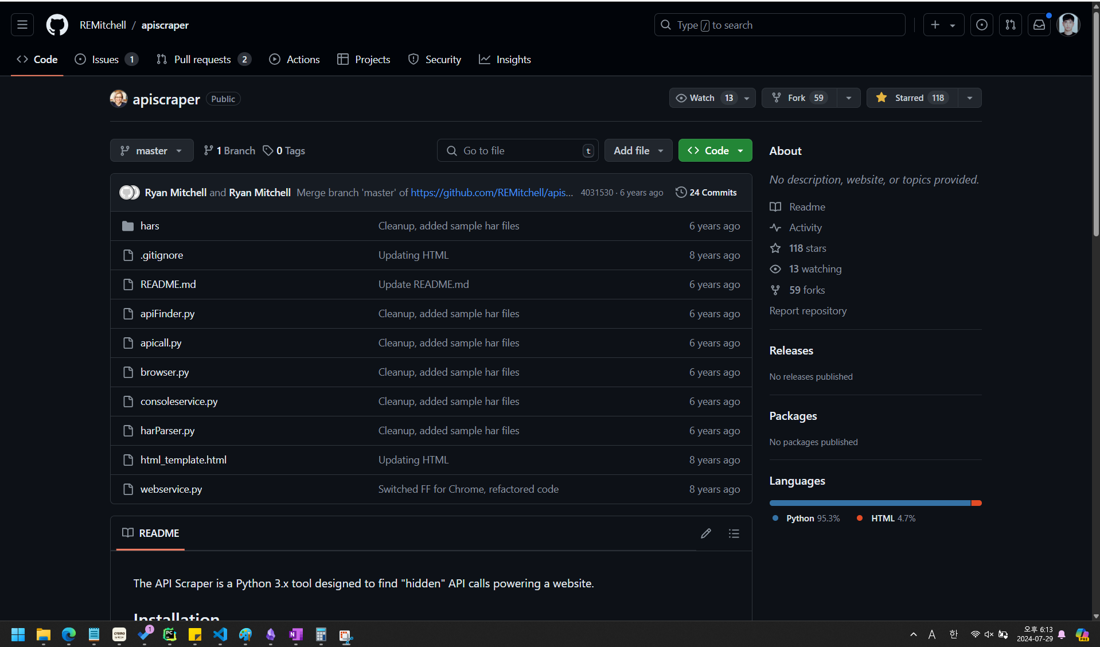Show hidden system tray icons
This screenshot has height=647, width=1100.
coord(914,634)
